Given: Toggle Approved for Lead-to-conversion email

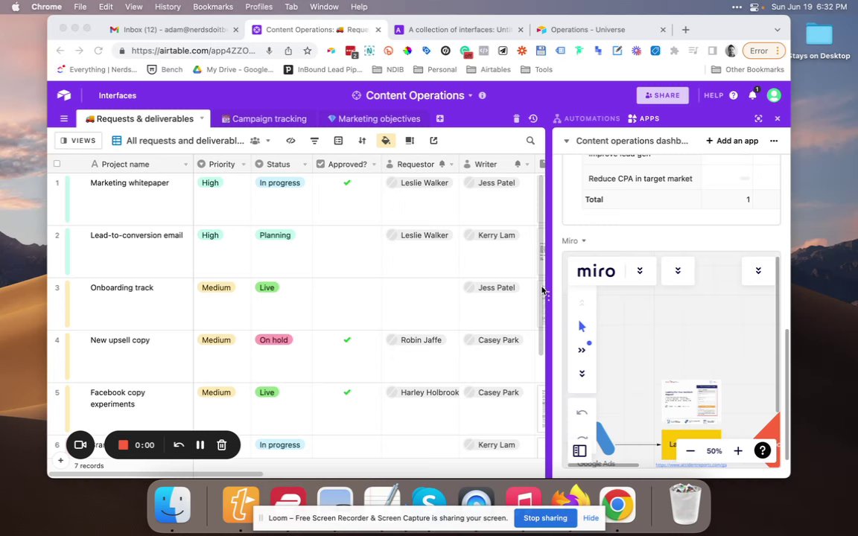Looking at the screenshot, I should point(347,235).
